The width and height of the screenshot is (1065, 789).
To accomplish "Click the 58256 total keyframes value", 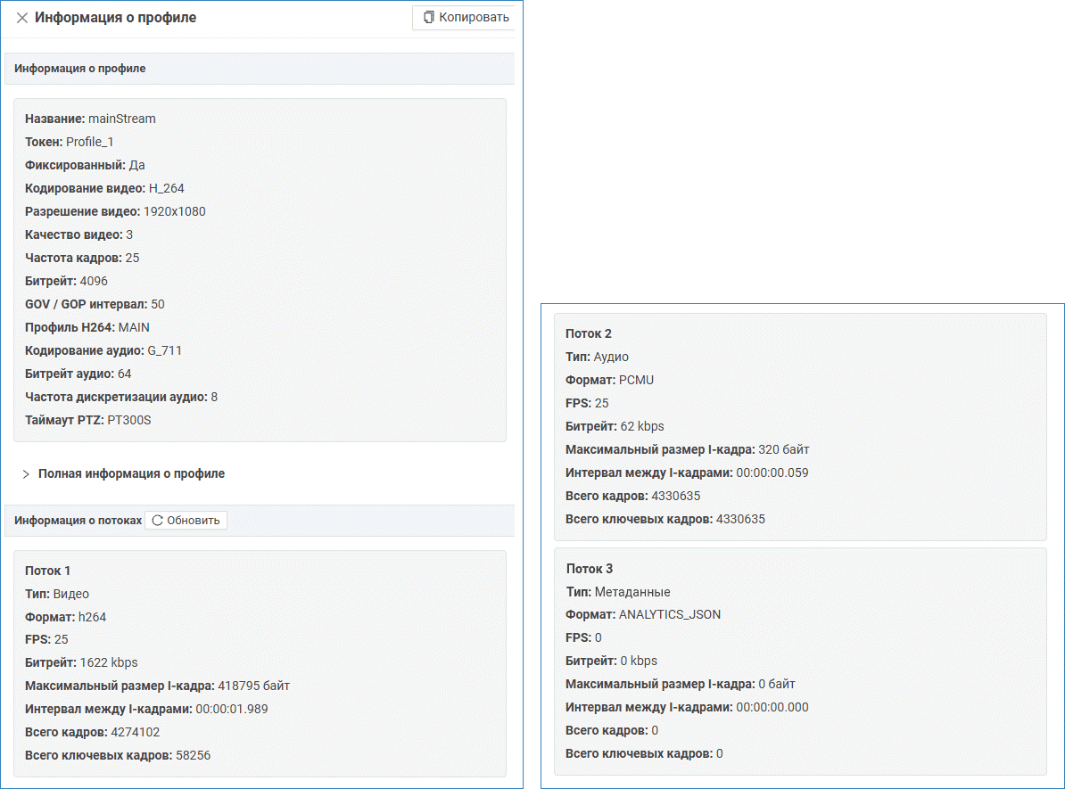I will [x=193, y=756].
